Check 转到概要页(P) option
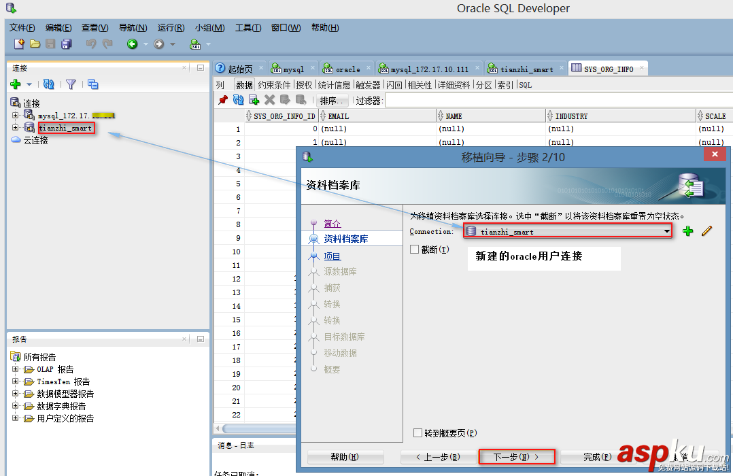The height and width of the screenshot is (476, 733). (418, 433)
